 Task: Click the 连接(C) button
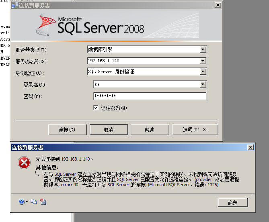(68, 130)
